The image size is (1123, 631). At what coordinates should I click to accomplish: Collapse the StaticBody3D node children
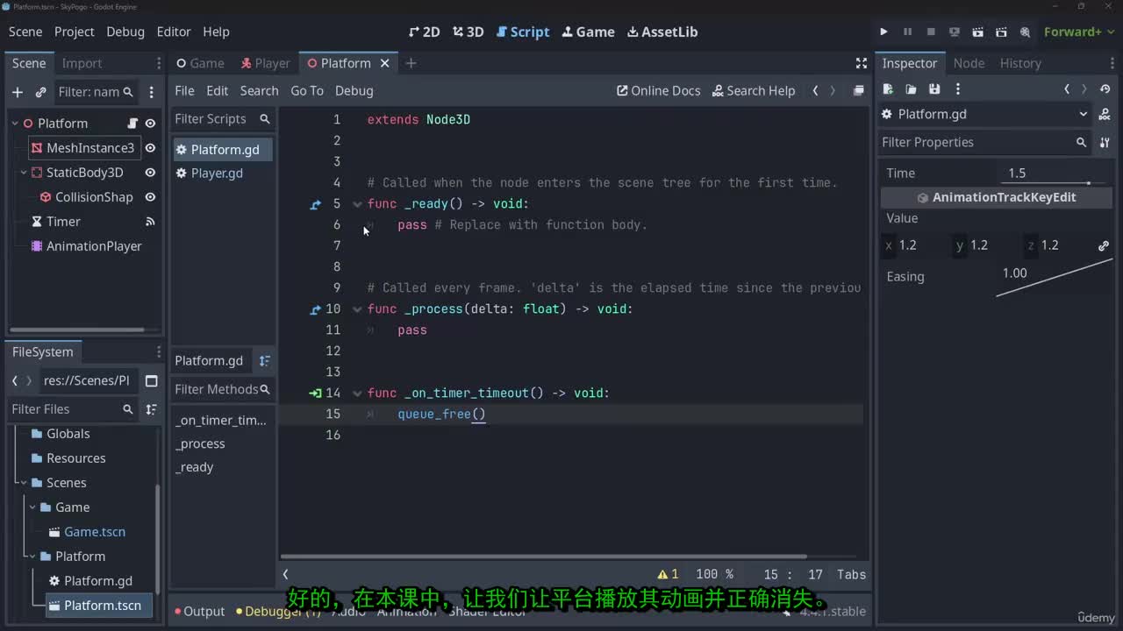(24, 173)
